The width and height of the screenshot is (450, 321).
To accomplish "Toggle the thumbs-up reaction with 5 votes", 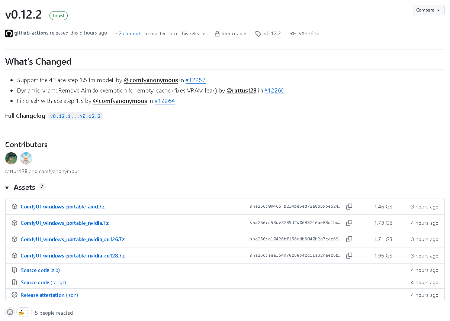I will click(x=24, y=312).
